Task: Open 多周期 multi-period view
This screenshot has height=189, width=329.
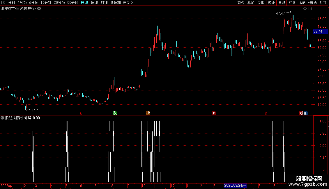Action: pyautogui.click(x=115, y=3)
